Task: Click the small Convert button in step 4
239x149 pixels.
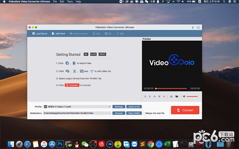Action: 72,85
